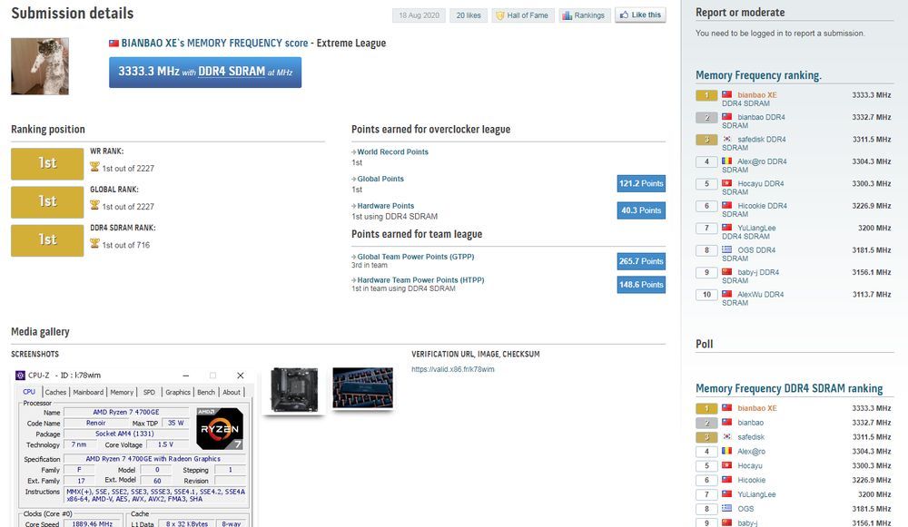Switch to Graphics tab in CPU-Z
This screenshot has height=527, width=908.
(x=178, y=392)
